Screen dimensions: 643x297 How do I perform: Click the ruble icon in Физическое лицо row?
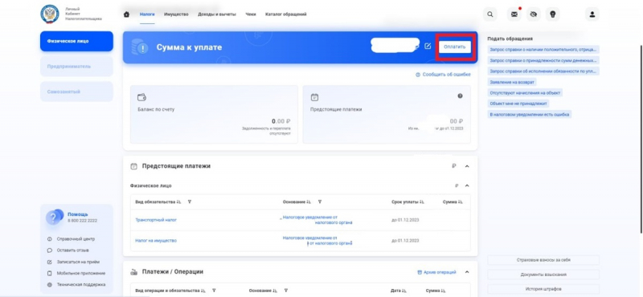coord(457,186)
